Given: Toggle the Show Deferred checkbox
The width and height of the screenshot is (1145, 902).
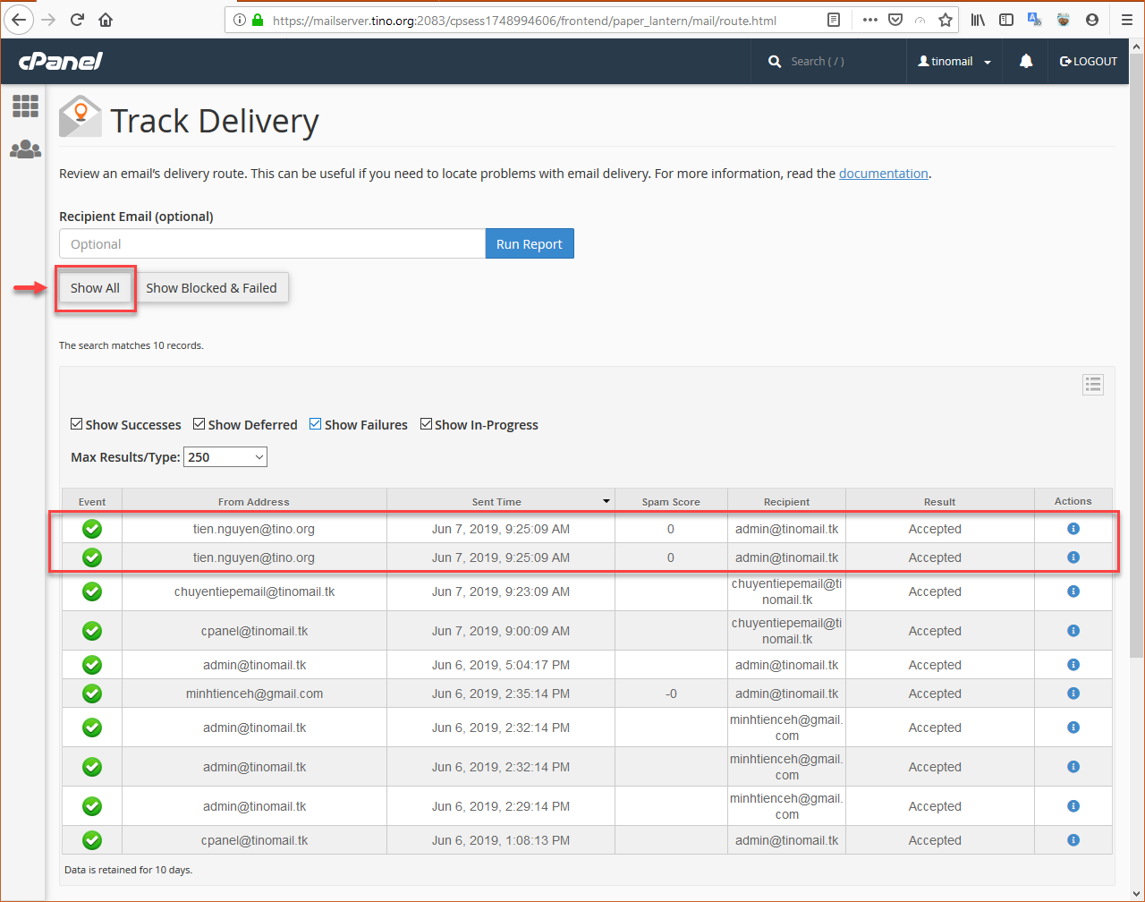Looking at the screenshot, I should [199, 424].
